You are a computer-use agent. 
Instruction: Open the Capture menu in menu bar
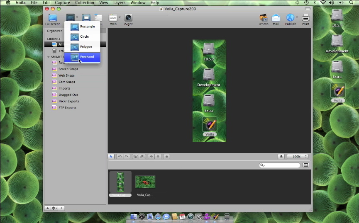[62, 3]
